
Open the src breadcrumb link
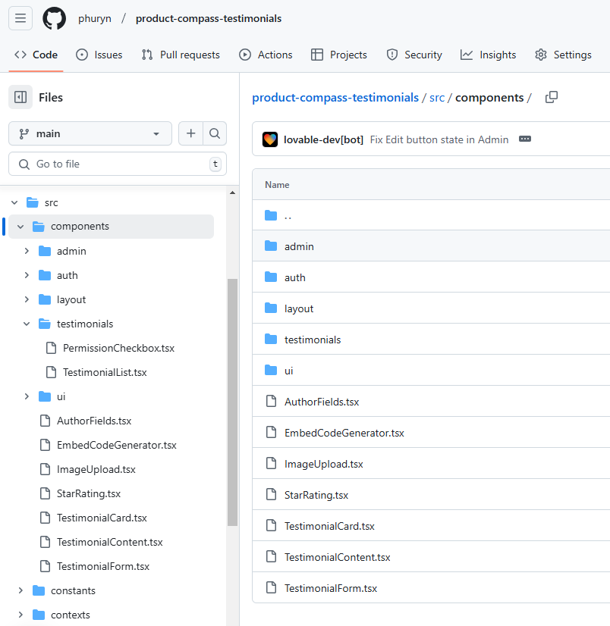click(x=438, y=97)
